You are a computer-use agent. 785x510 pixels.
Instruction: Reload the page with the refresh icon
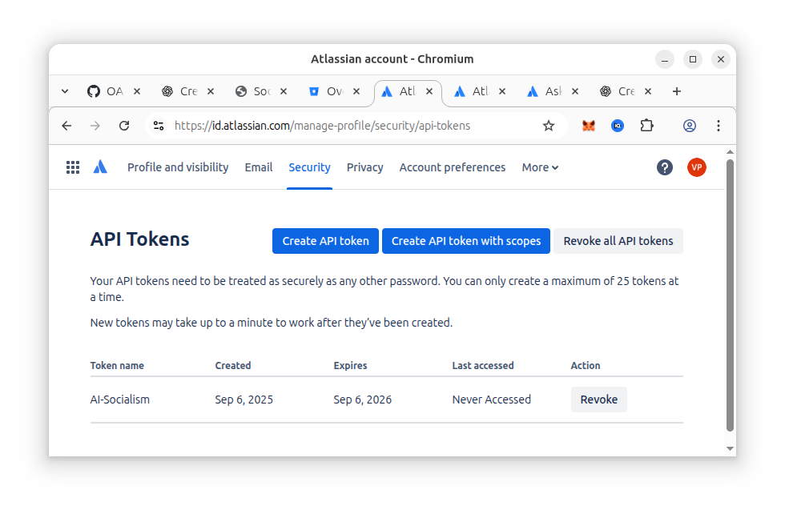click(x=124, y=126)
